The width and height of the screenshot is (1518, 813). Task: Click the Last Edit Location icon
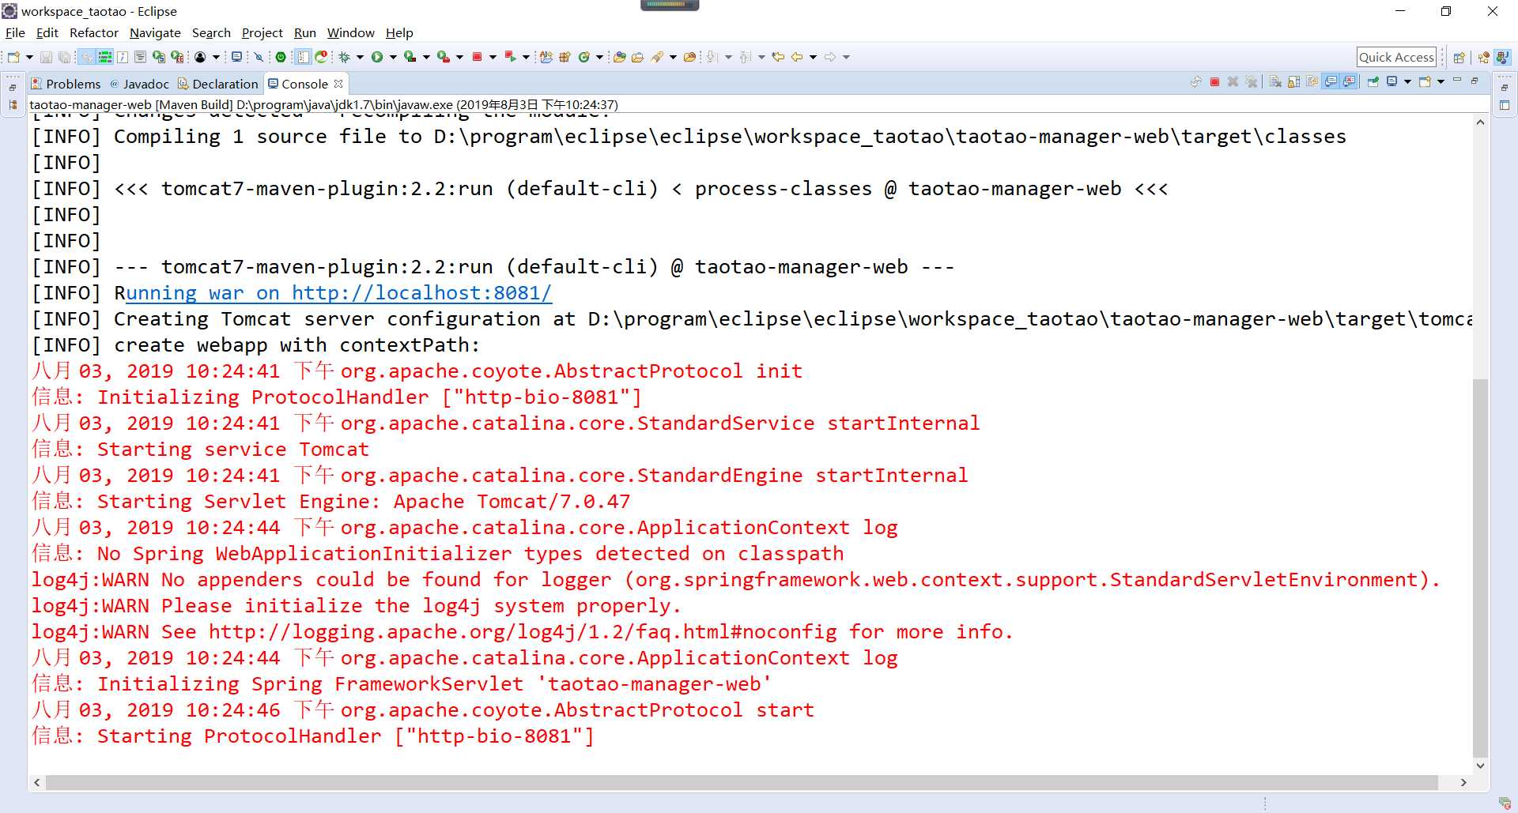click(x=778, y=57)
